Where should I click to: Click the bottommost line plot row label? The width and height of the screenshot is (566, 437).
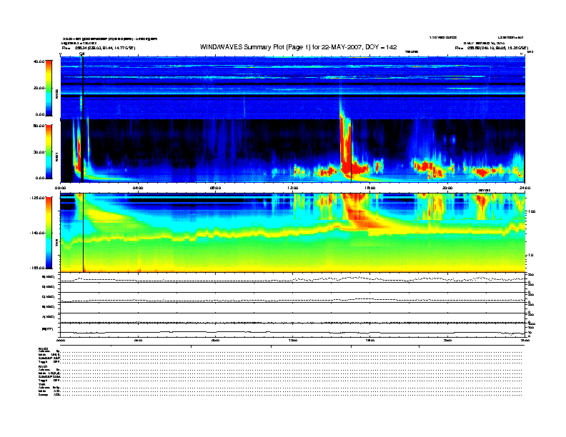47,329
